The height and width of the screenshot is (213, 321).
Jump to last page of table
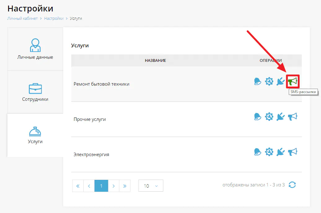125,186
